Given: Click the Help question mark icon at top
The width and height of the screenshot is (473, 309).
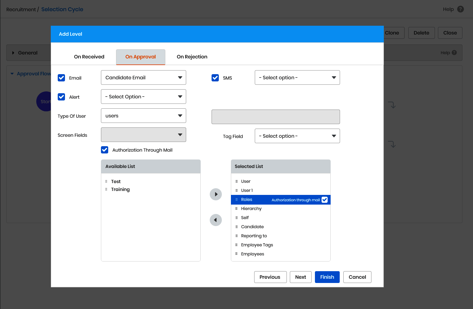Looking at the screenshot, I should 461,9.
